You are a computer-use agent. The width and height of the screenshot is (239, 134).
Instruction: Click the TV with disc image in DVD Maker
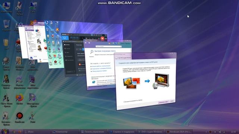tap(161, 81)
